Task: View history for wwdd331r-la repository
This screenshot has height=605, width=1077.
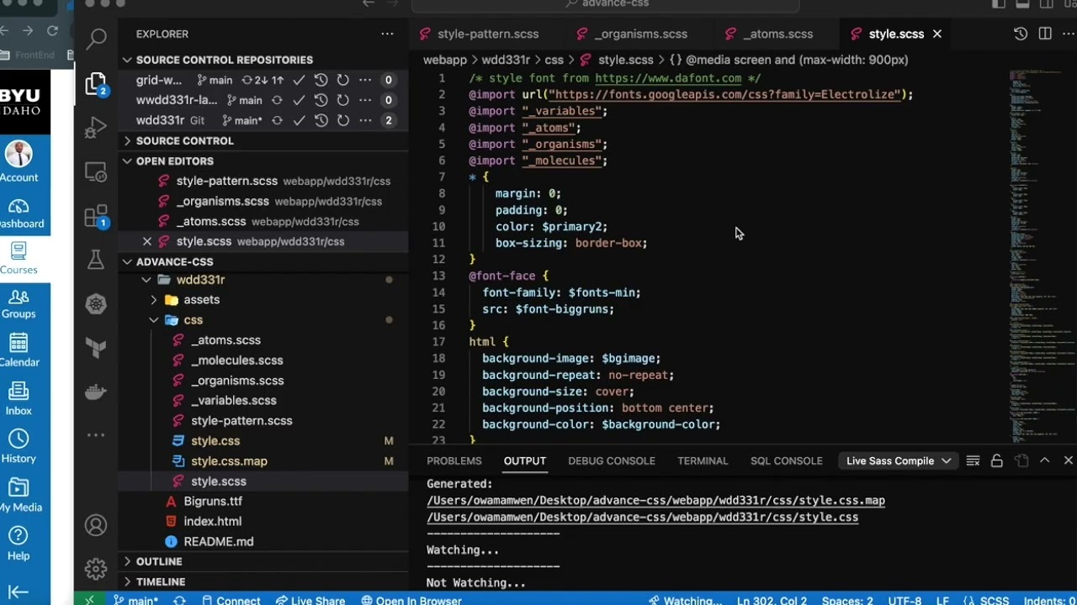Action: (x=321, y=100)
